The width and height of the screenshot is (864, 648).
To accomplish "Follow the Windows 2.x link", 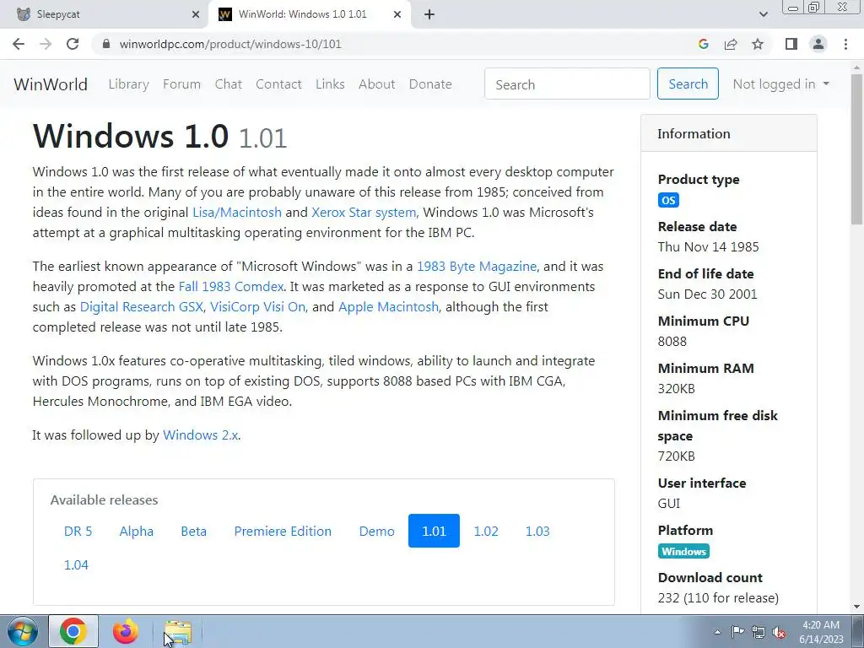I will (201, 435).
